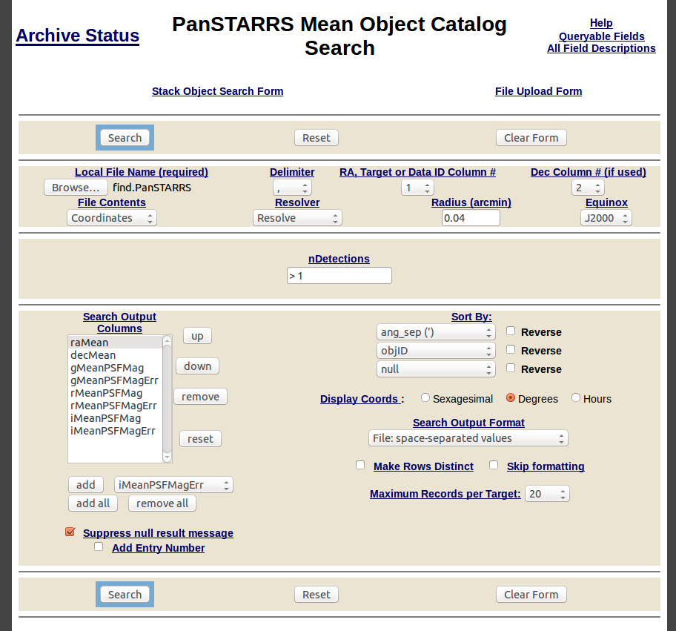Open the nDetections field description link
Image resolution: width=676 pixels, height=631 pixels.
[339, 259]
